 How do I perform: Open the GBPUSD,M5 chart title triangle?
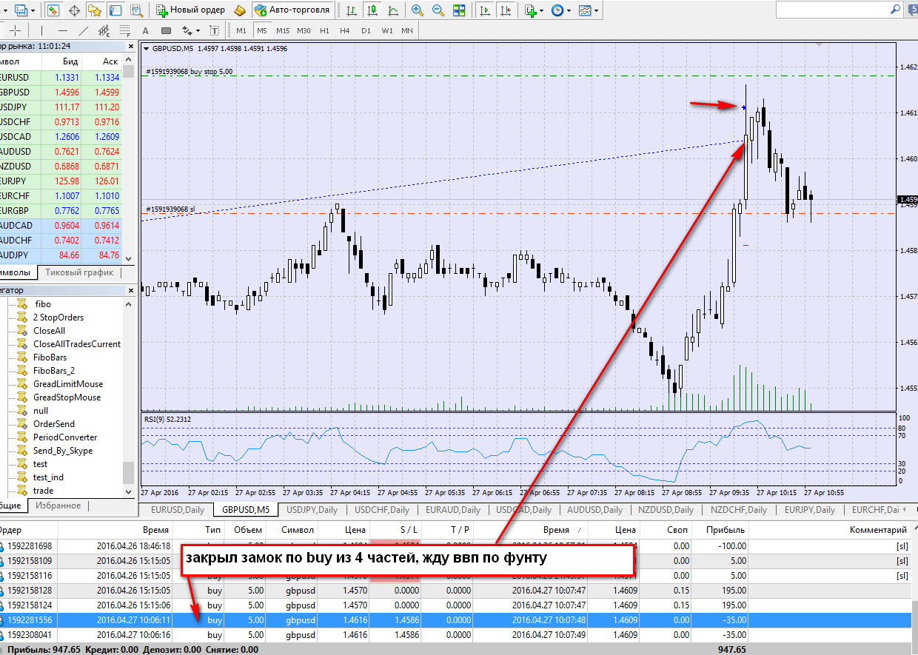point(147,49)
